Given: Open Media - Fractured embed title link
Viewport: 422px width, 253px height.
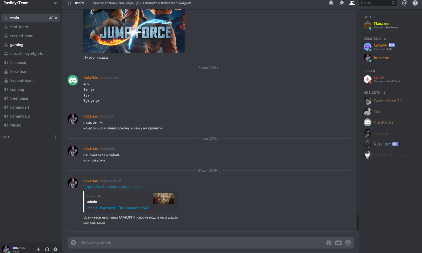Looking at the screenshot, I should [x=118, y=208].
